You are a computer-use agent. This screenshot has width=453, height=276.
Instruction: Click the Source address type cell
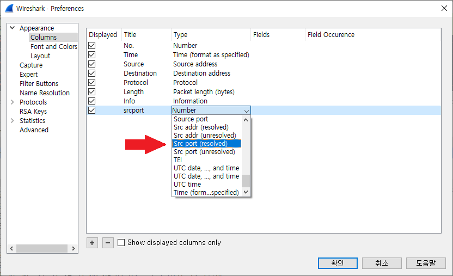tap(195, 64)
